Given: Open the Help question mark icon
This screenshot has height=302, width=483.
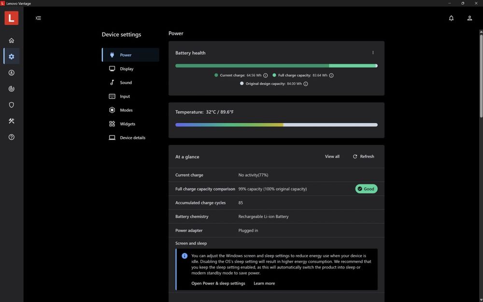Looking at the screenshot, I should [12, 137].
